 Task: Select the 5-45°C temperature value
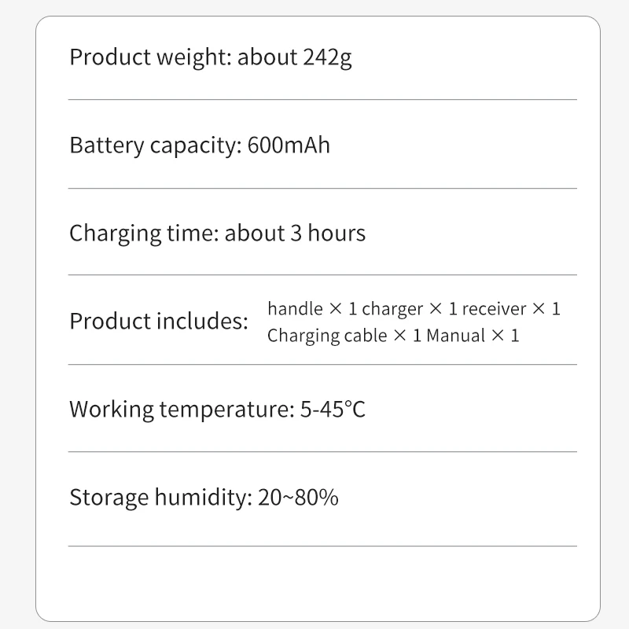[x=333, y=410]
